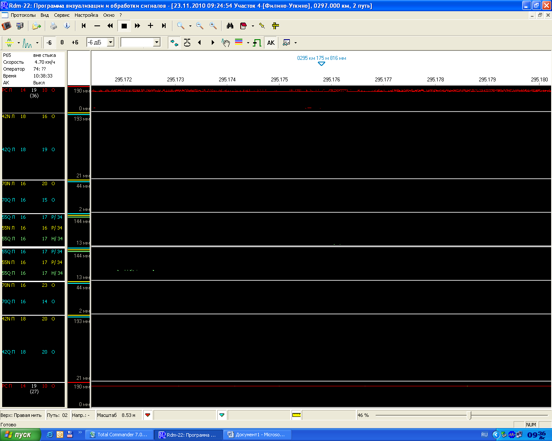Click the flaw detector device icon
Viewport: 552px width, 441px height.
click(6, 26)
